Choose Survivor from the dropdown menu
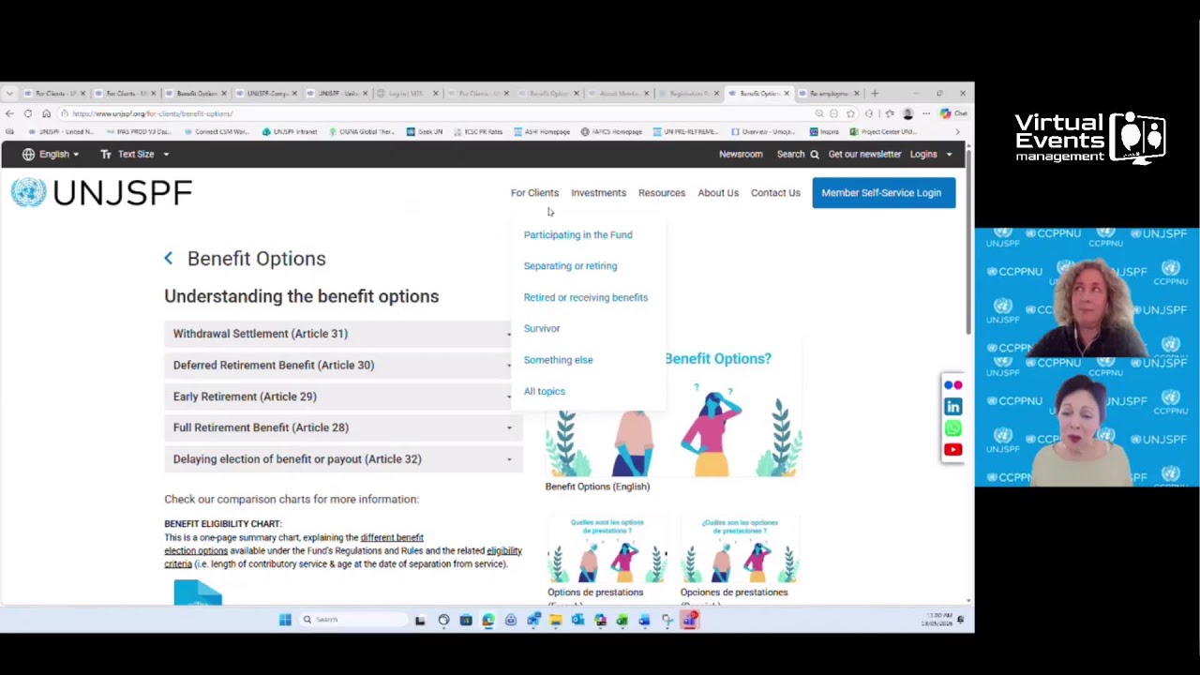 coord(541,329)
